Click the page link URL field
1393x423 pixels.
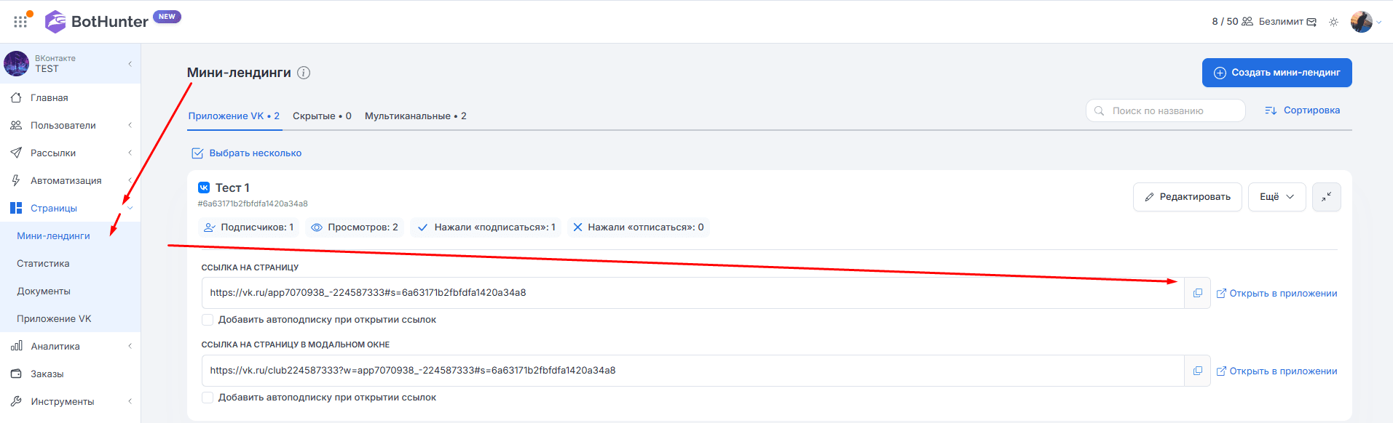[692, 293]
